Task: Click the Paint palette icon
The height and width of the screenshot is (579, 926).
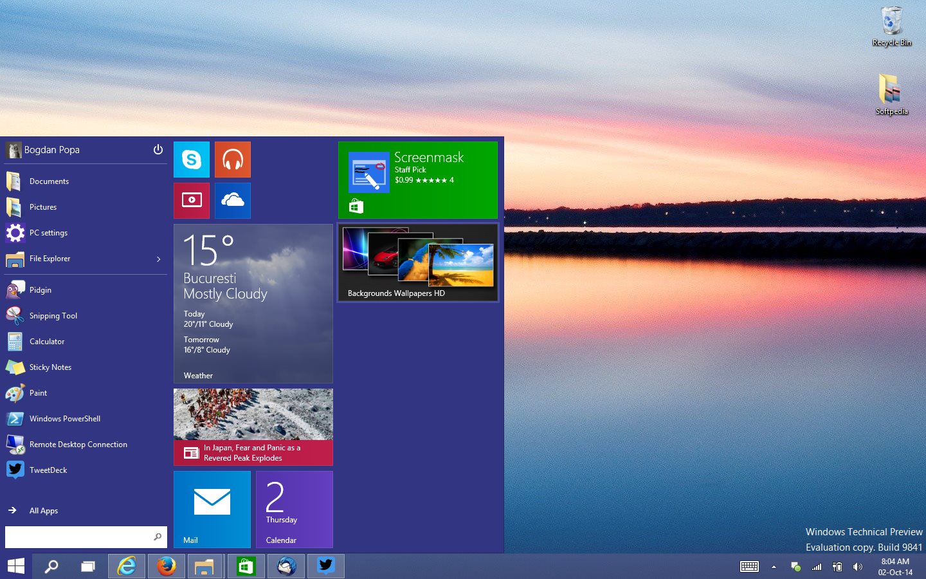Action: [15, 393]
